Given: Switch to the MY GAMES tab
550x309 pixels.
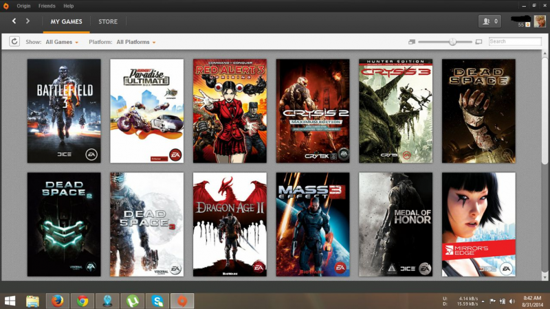Looking at the screenshot, I should [66, 22].
